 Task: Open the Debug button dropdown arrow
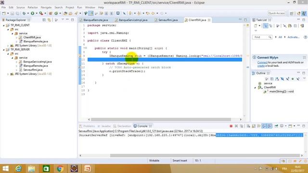(x=28, y=13)
